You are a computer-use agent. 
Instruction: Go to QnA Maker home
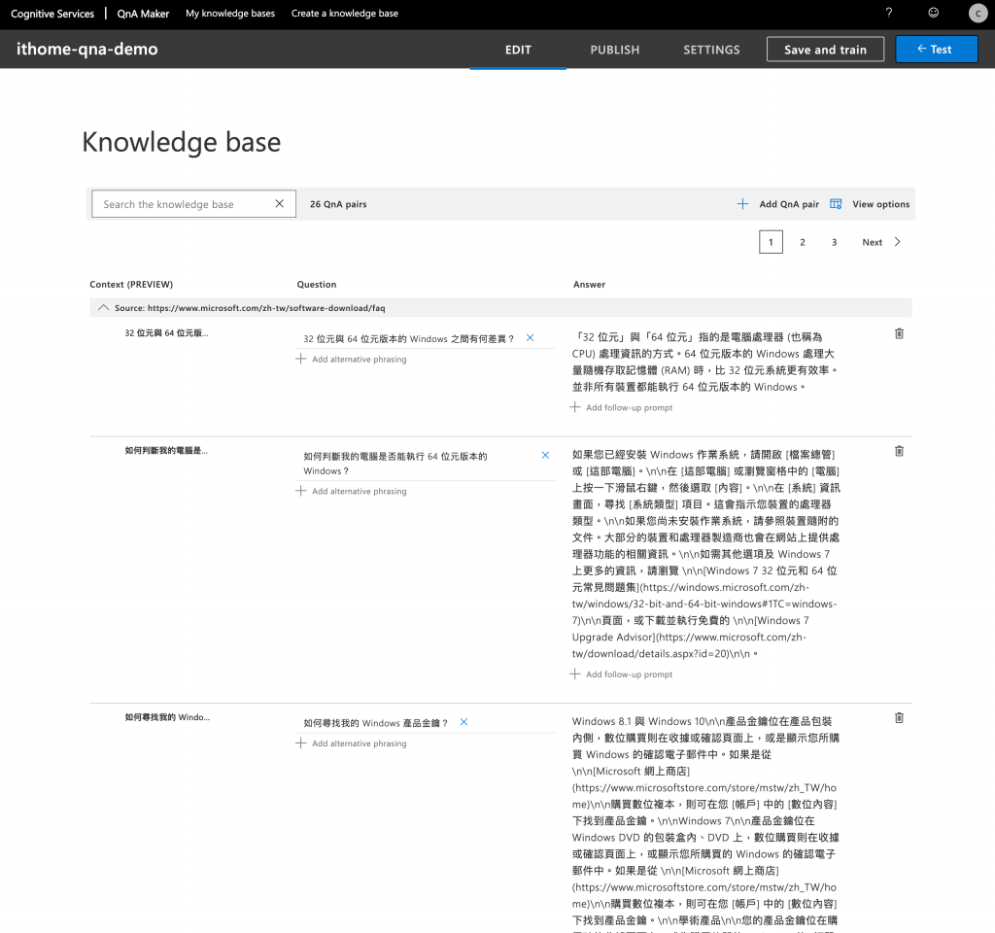click(143, 14)
